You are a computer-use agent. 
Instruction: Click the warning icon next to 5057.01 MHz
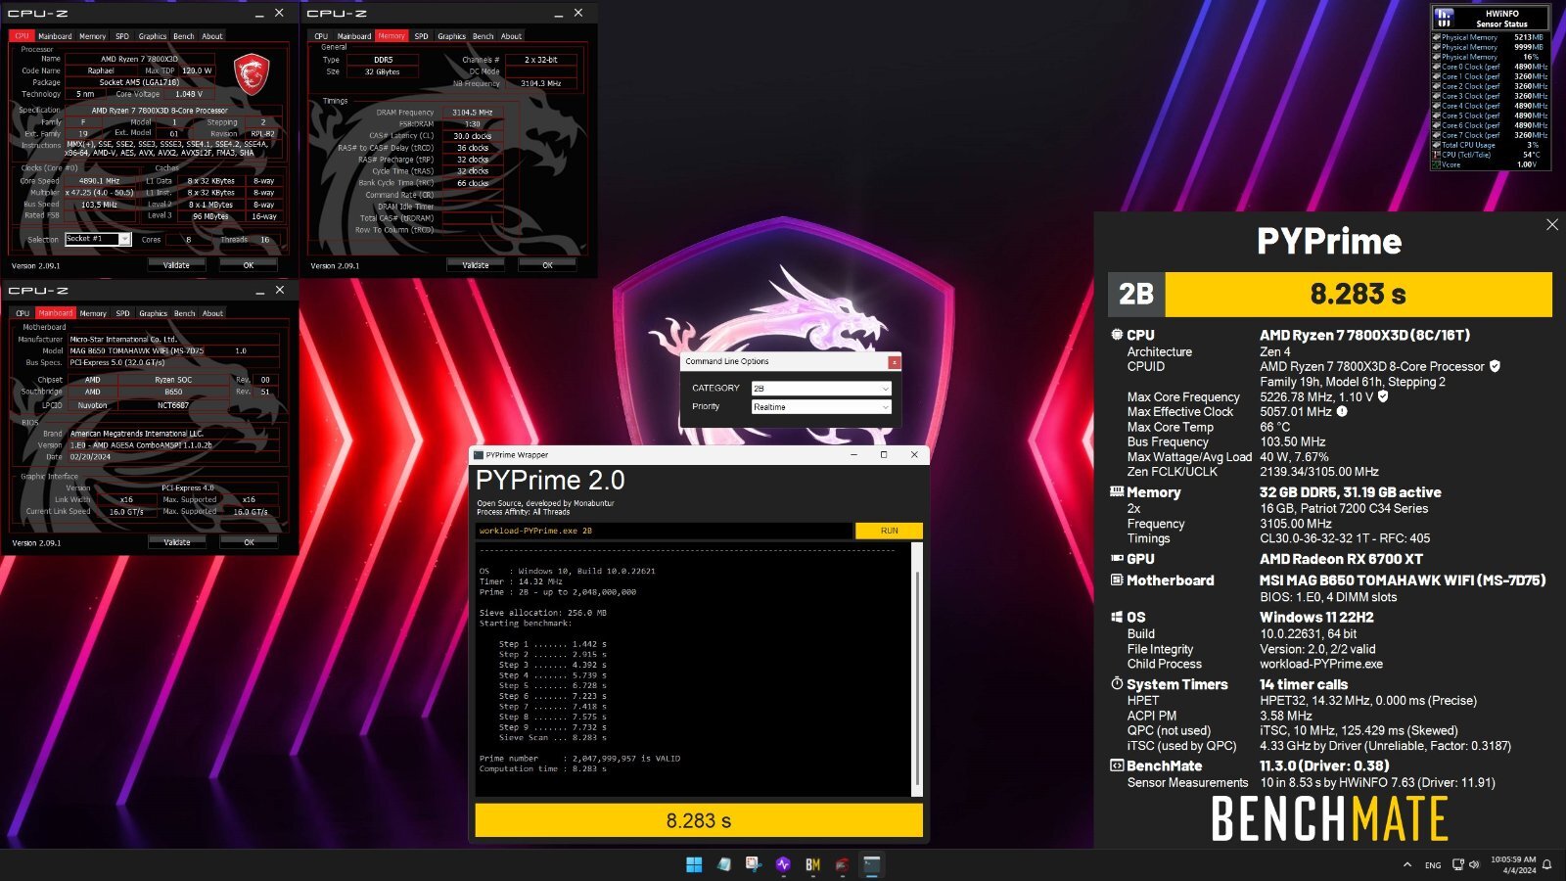coord(1342,411)
